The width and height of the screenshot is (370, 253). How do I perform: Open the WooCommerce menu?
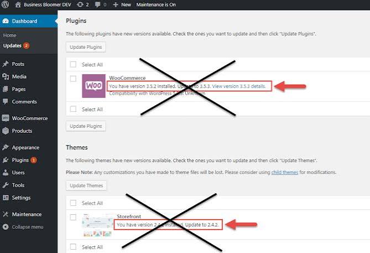tap(30, 118)
